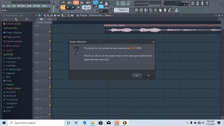224x126 pixels.
Task: Click the master pitch slider knob
Action: coord(57,7)
